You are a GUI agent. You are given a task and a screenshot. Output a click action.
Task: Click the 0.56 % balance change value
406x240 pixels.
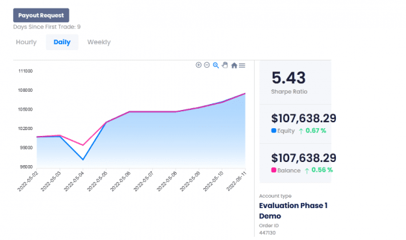322,170
